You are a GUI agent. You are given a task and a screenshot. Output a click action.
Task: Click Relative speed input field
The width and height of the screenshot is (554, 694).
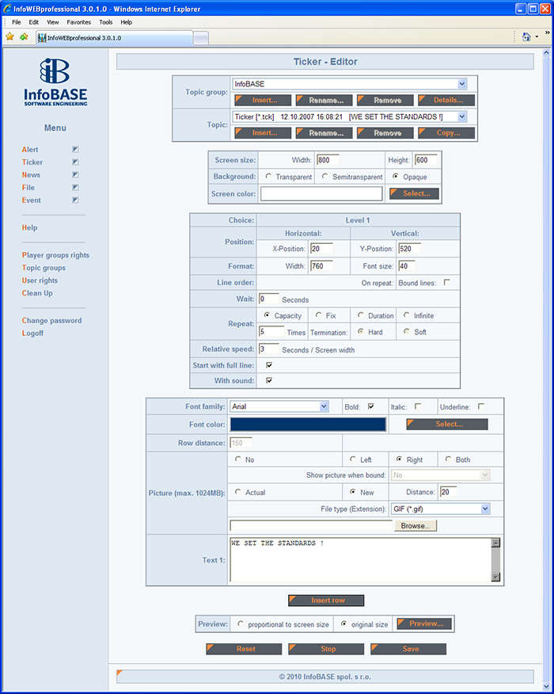269,349
